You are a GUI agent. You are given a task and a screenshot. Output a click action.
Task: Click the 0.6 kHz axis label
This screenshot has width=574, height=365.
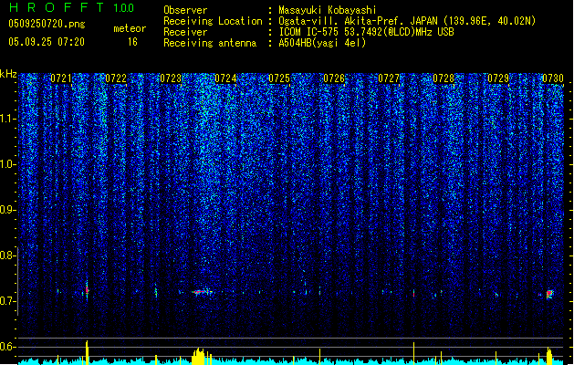coord(7,347)
